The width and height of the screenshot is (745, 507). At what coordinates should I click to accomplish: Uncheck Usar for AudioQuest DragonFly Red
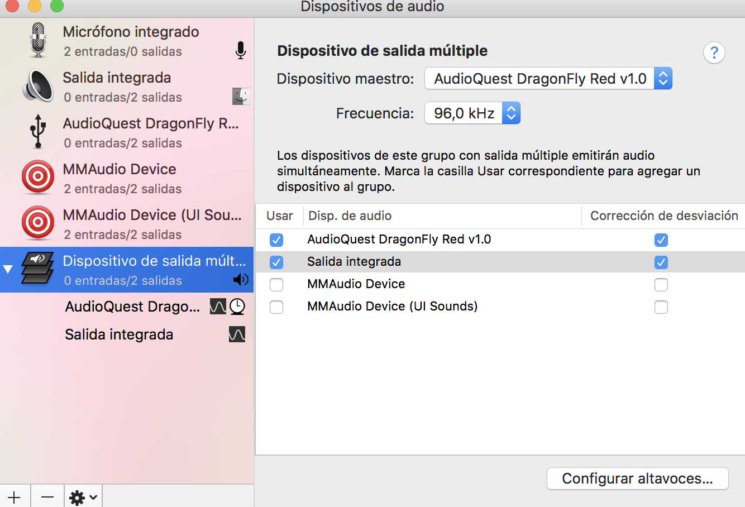[276, 240]
